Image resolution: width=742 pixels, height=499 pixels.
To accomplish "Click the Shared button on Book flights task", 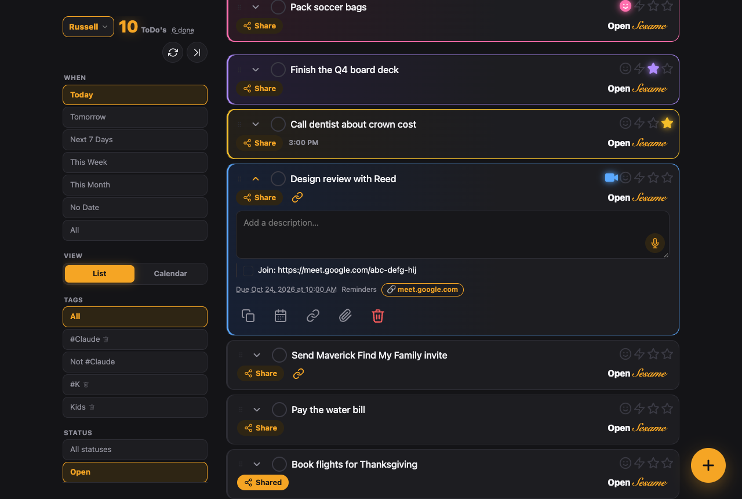I will 263,483.
